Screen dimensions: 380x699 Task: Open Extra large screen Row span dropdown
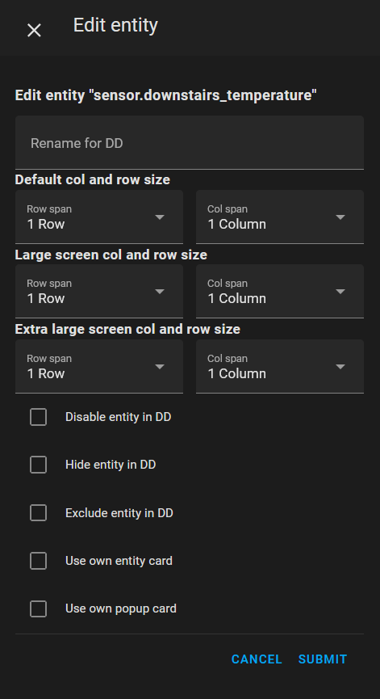pyautogui.click(x=99, y=366)
